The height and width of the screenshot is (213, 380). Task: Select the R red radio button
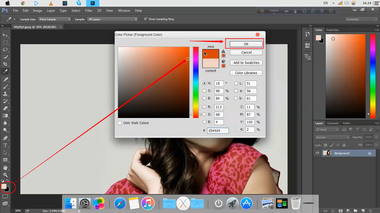point(205,107)
